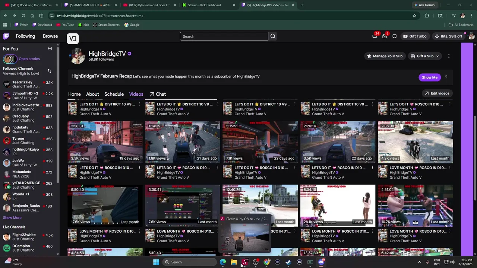The width and height of the screenshot is (477, 268).
Task: Open the prime loot icon with 5 badge
Action: tap(385, 36)
